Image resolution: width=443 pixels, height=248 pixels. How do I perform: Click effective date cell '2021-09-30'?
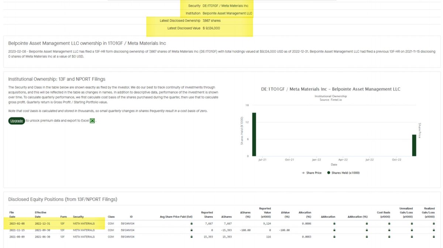pos(42,230)
